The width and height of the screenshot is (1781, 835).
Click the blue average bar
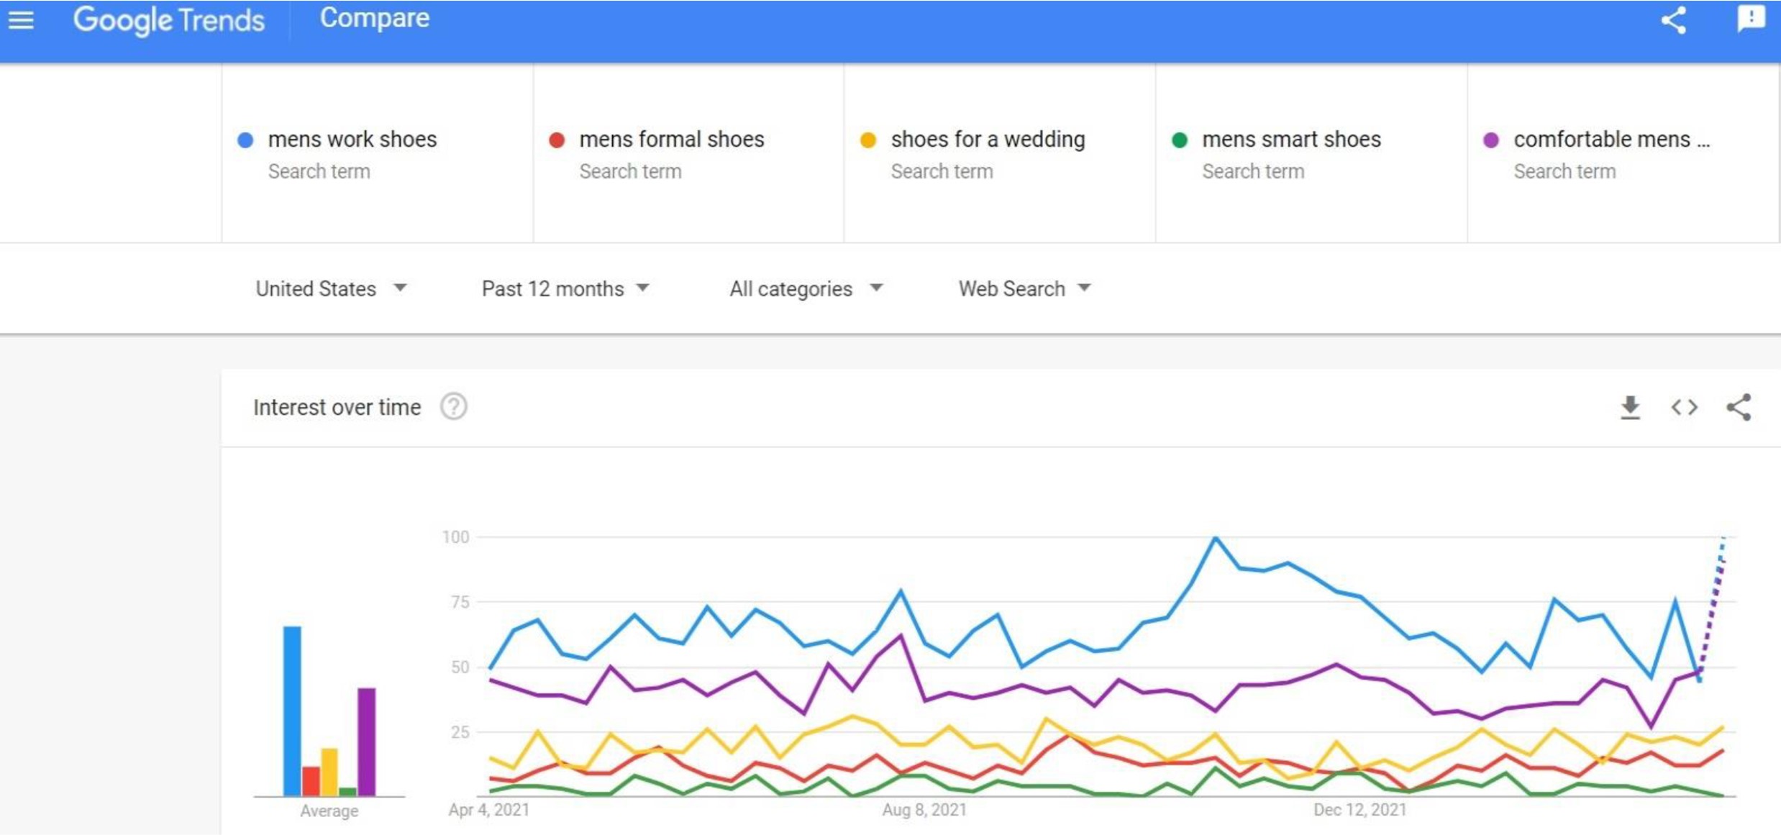[x=292, y=711]
